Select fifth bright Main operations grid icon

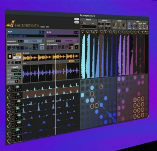pyautogui.click(x=26, y=48)
